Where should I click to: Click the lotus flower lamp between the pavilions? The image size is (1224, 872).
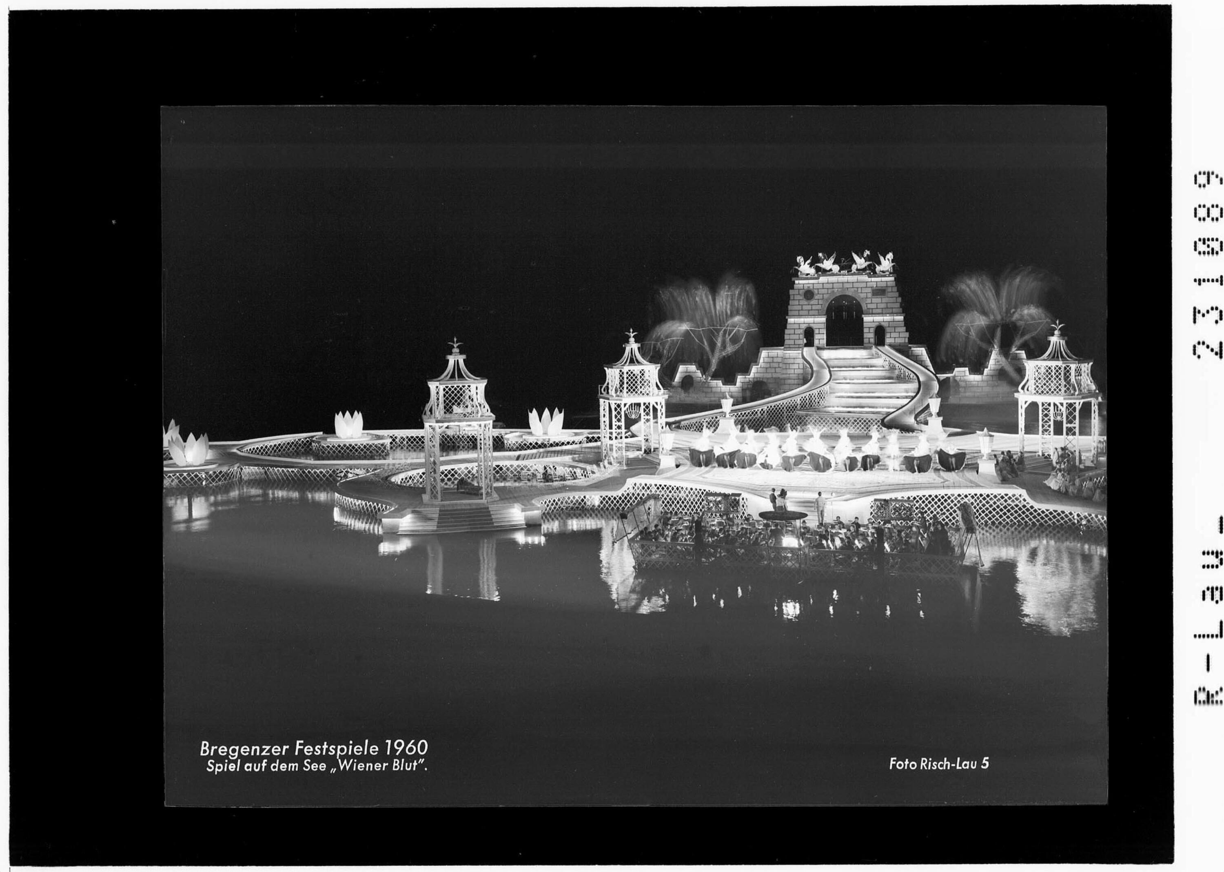point(545,422)
